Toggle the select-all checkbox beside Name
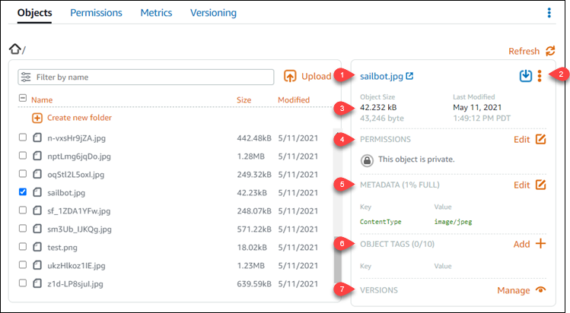570x313 pixels. point(23,99)
